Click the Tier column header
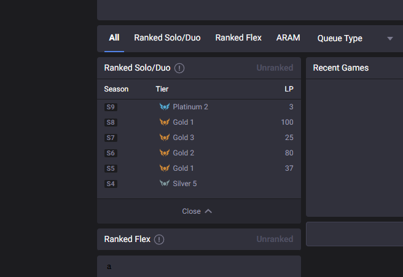Image resolution: width=403 pixels, height=277 pixels. point(162,89)
